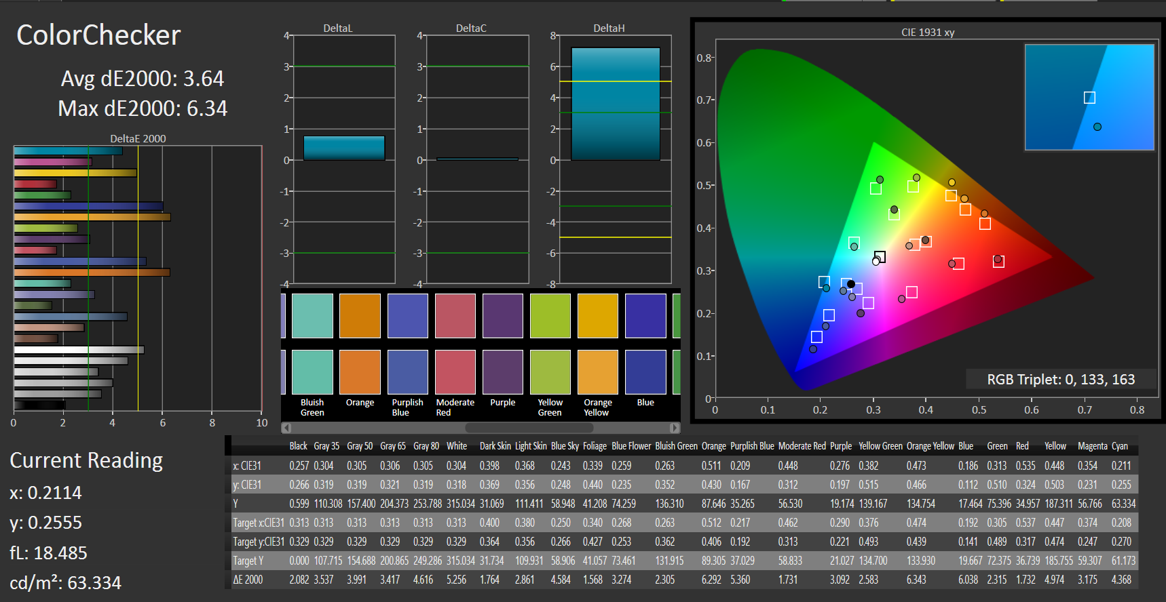Click the zoomed inset in the CIE chart
The width and height of the screenshot is (1166, 602).
tap(1089, 97)
